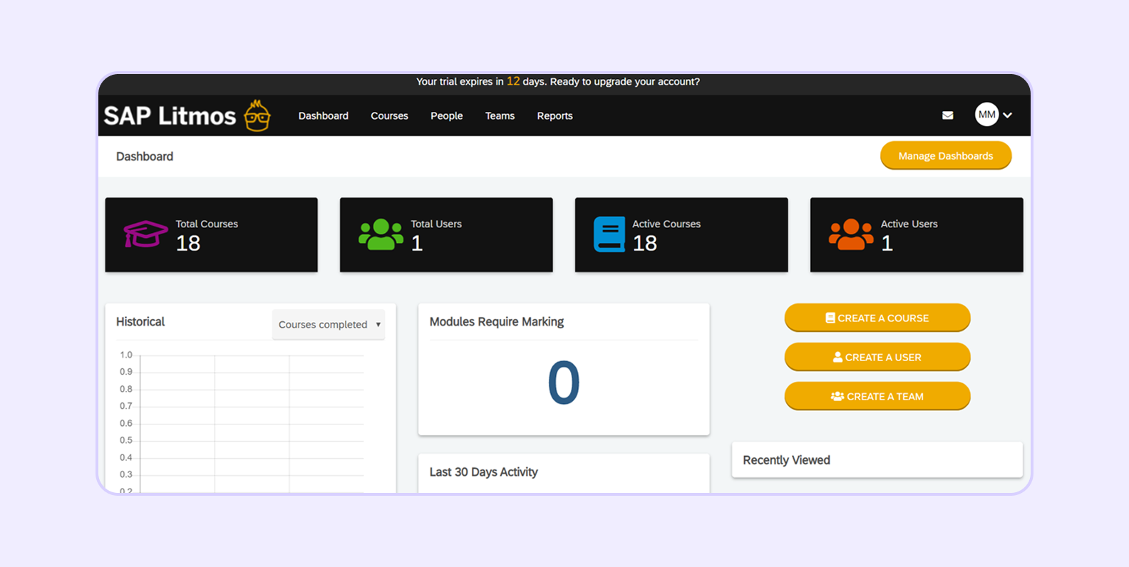Click the Modules Require Marking zero value
This screenshot has height=567, width=1129.
(x=564, y=383)
